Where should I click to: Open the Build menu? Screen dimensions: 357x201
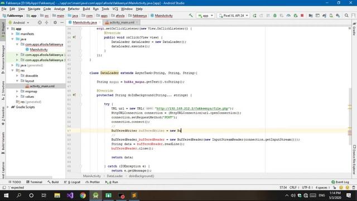click(86, 9)
